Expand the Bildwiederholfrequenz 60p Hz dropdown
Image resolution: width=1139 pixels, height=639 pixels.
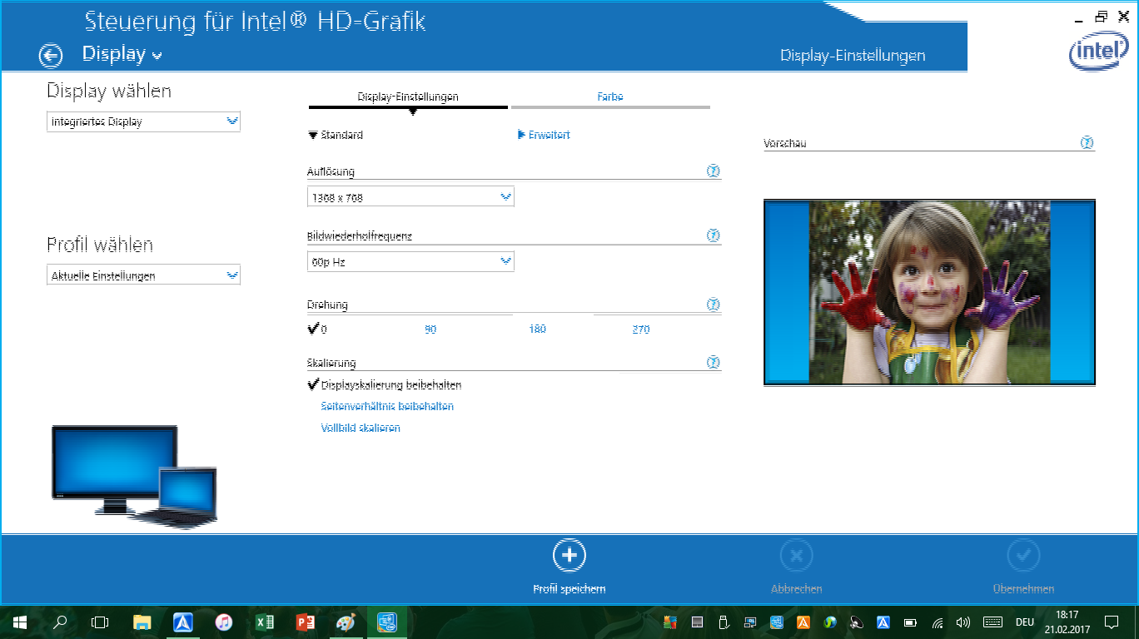(410, 261)
